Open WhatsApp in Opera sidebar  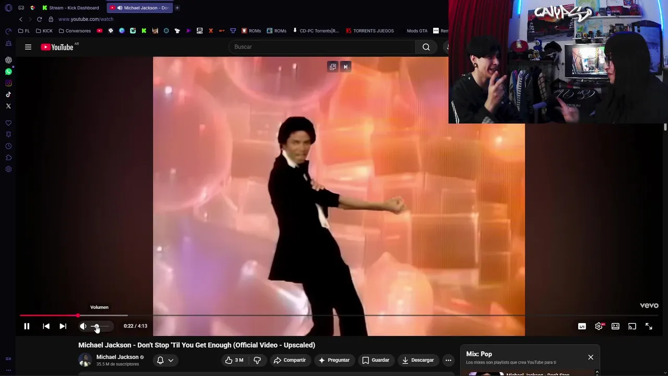(8, 72)
